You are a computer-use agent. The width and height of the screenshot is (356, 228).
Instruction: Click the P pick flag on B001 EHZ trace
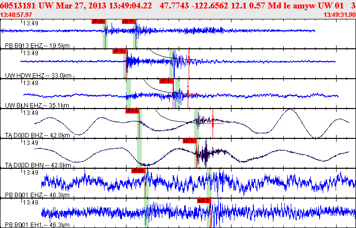138,170
